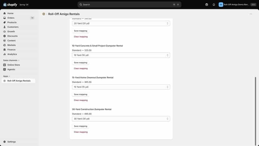The image size is (259, 146).
Task: Click the Settings gear icon
Action: point(4,142)
